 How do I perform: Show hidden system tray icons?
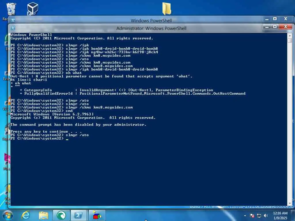pyautogui.click(x=245, y=216)
